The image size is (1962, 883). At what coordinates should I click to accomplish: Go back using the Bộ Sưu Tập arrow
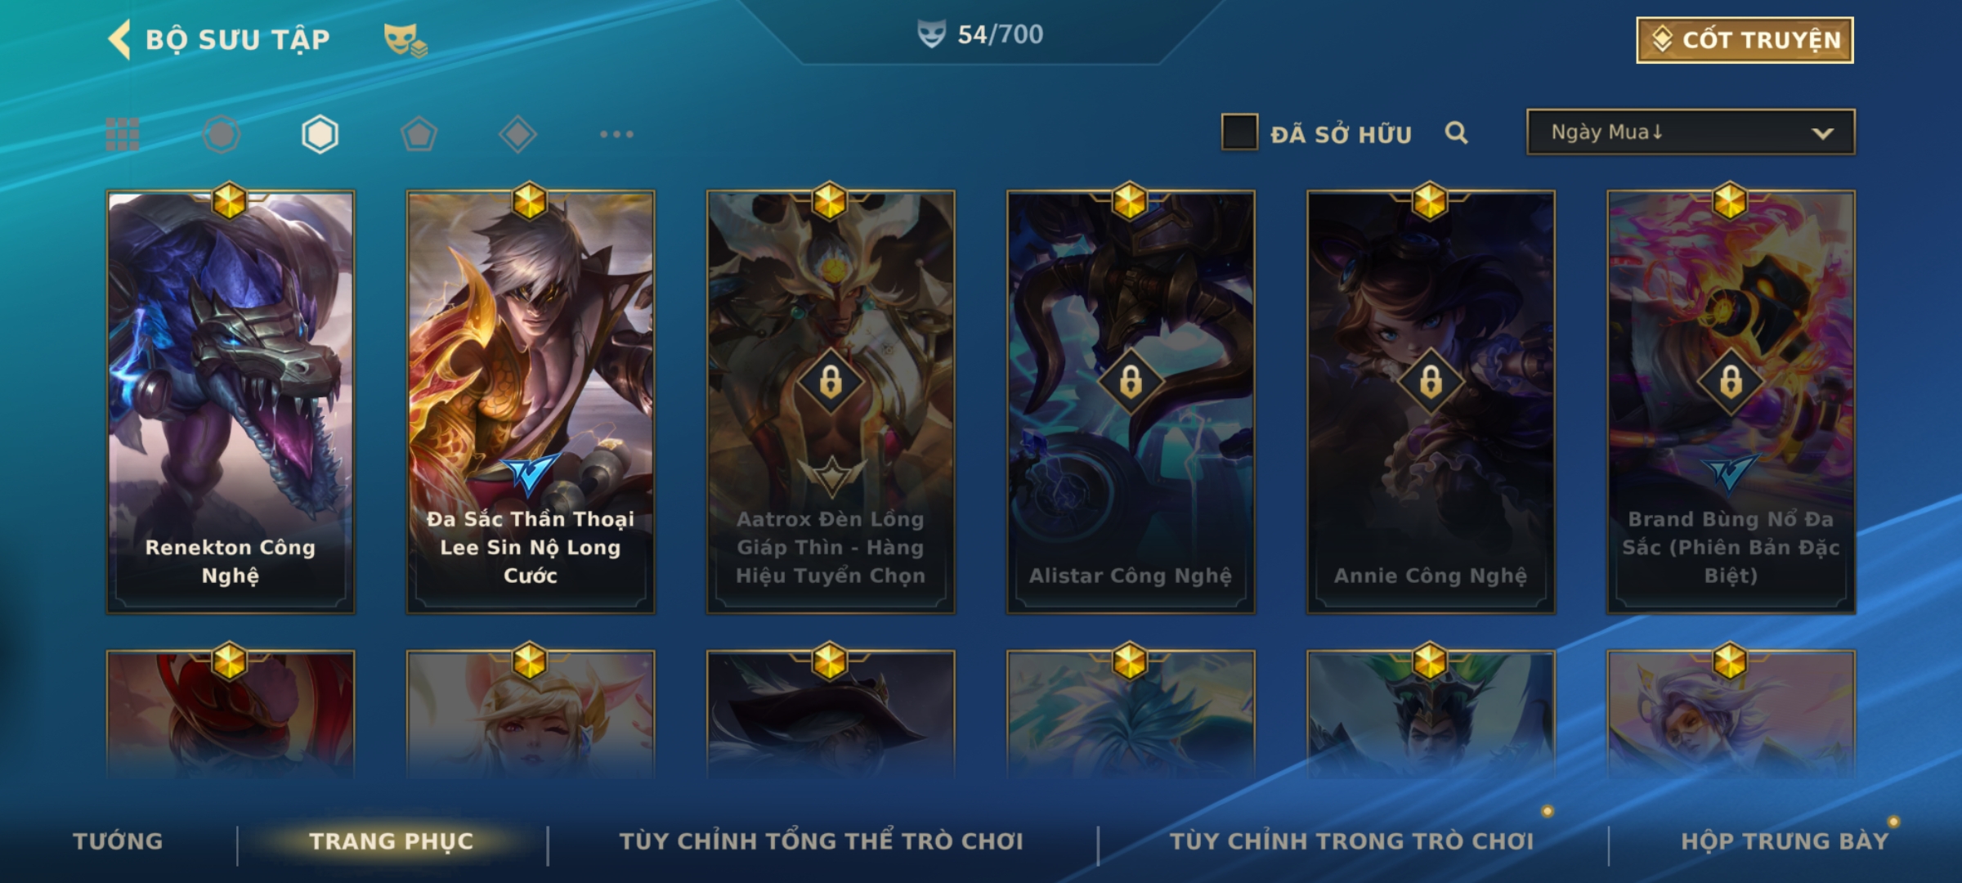(x=119, y=39)
